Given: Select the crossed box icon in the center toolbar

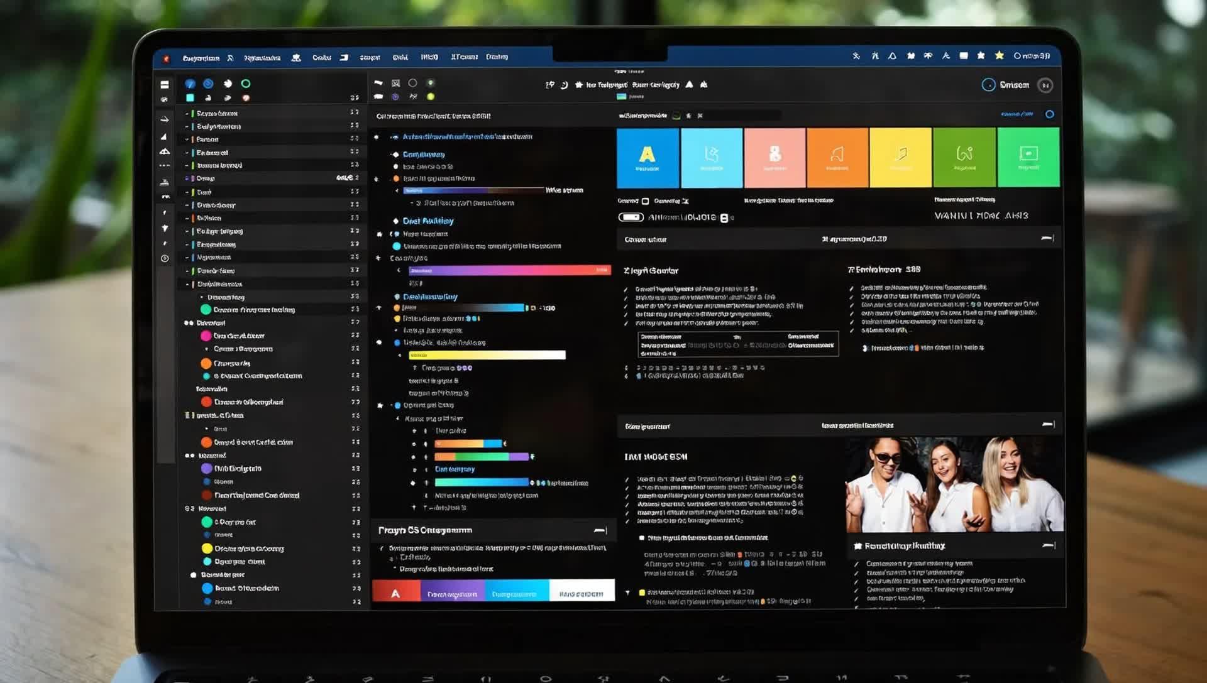Looking at the screenshot, I should 395,83.
